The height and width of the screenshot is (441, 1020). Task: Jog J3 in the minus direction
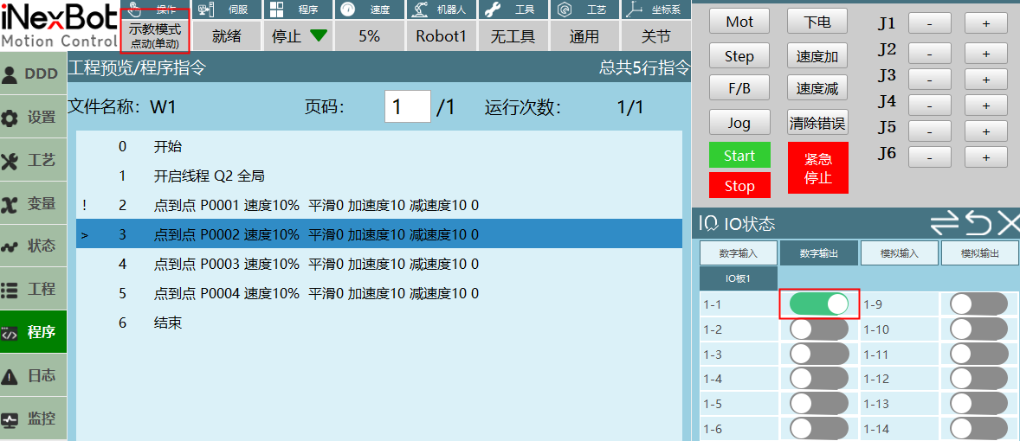(930, 80)
